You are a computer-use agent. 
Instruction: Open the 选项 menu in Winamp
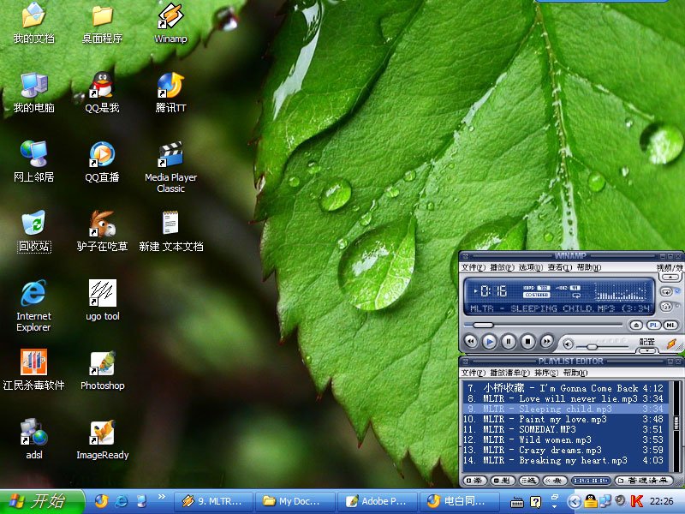[x=530, y=268]
